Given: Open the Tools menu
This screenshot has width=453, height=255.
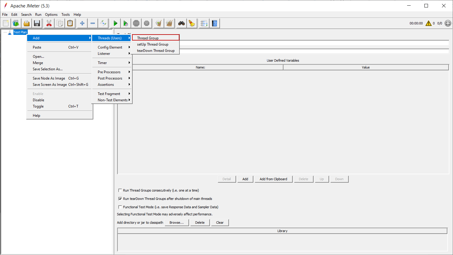Looking at the screenshot, I should tap(66, 15).
